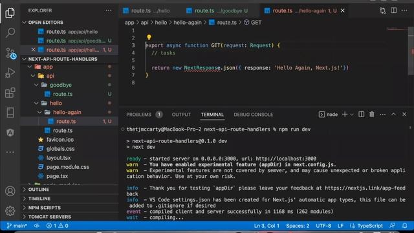Click the main branch indicator in status bar

pos(17,226)
